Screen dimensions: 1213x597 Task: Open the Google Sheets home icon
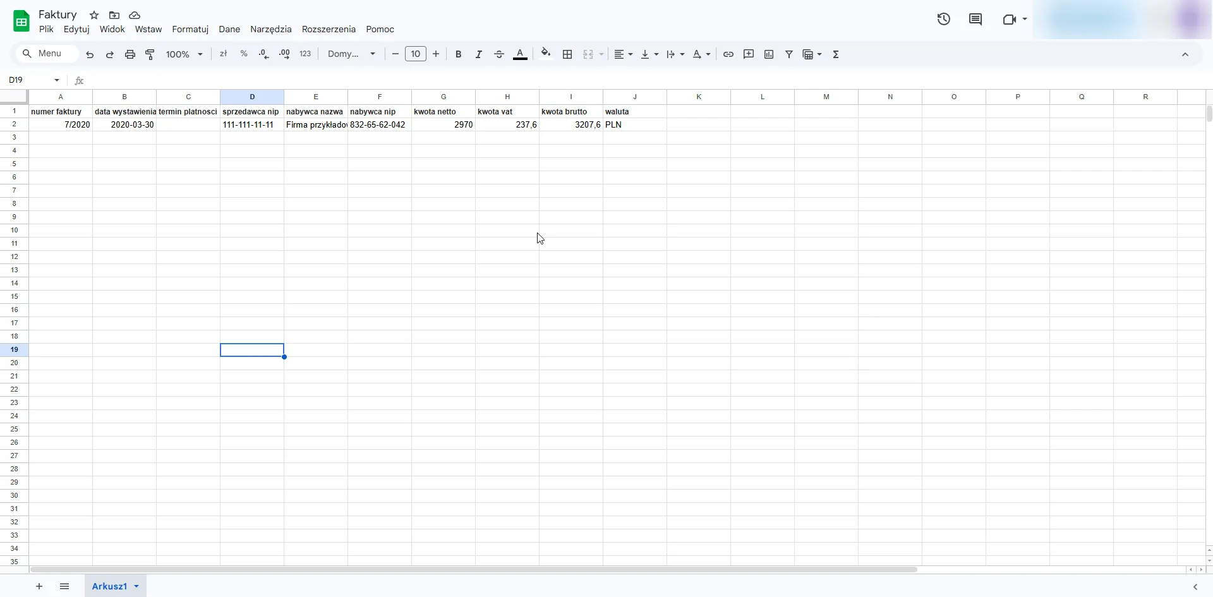pos(21,21)
